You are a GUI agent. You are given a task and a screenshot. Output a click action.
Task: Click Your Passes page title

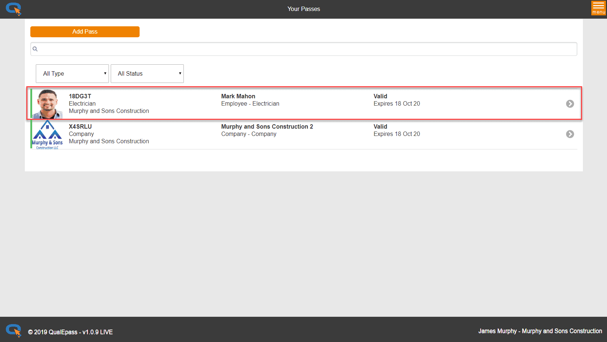click(303, 9)
